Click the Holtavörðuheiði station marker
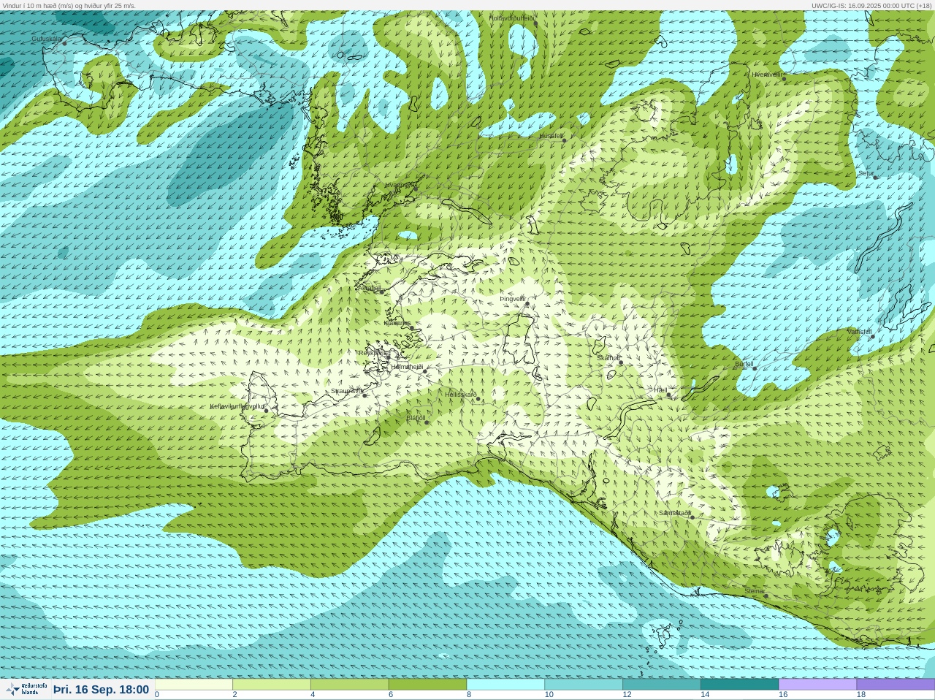Viewport: 935px width, 700px height. tap(535, 23)
